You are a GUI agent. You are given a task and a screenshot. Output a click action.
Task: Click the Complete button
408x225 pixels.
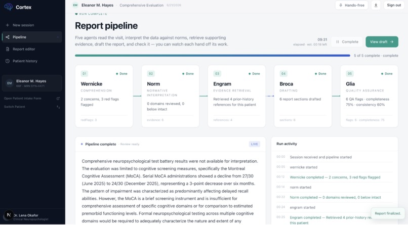pyautogui.click(x=347, y=42)
